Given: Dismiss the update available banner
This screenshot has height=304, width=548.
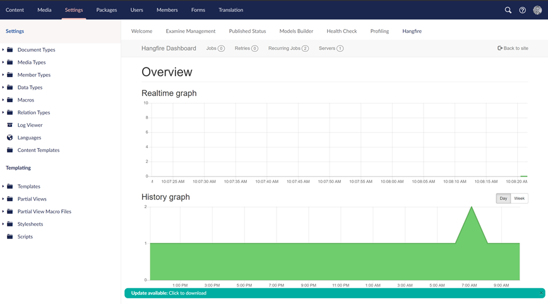Looking at the screenshot, I should 541,293.
